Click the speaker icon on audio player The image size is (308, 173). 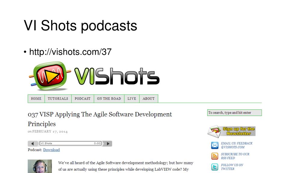(x=32, y=144)
